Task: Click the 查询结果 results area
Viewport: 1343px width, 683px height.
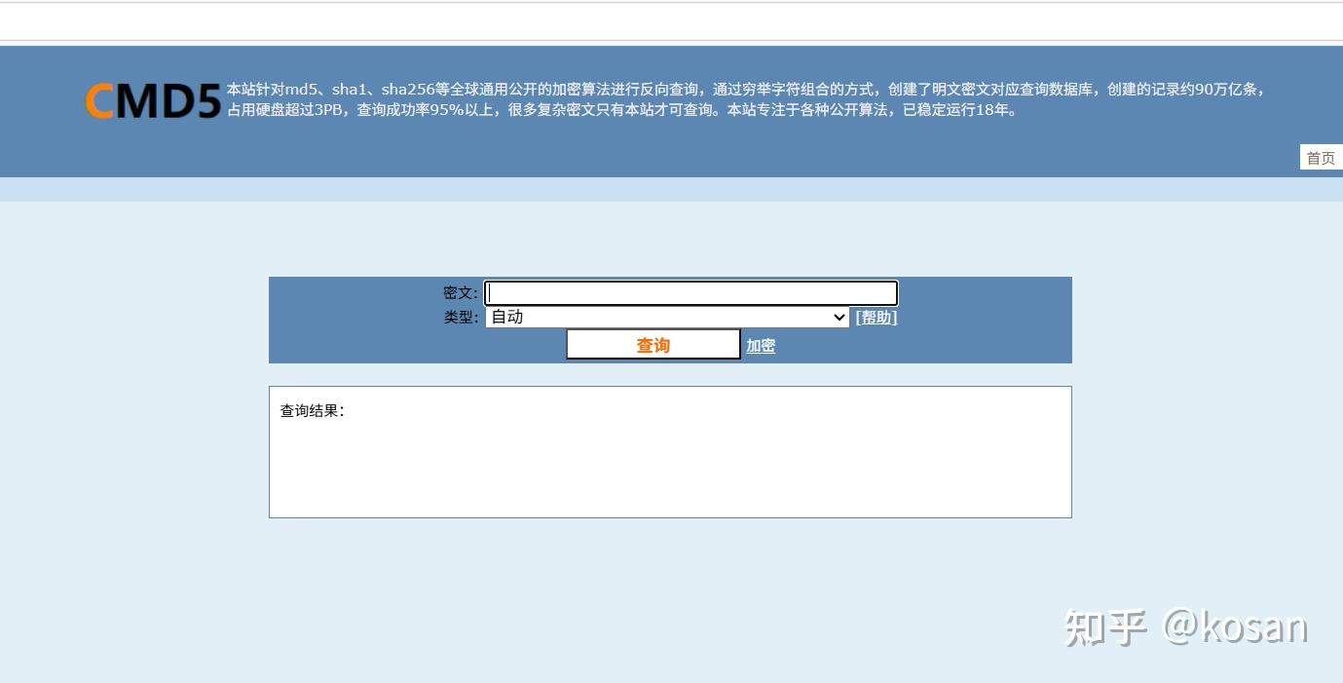Action: pyautogui.click(x=669, y=451)
